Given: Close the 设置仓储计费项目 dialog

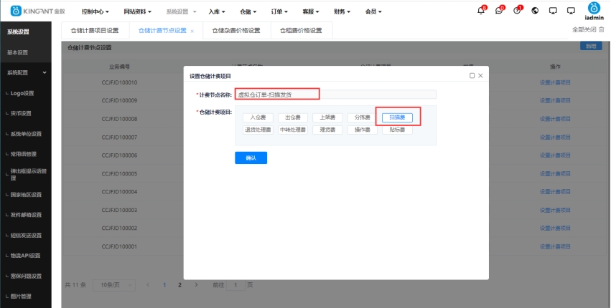Looking at the screenshot, I should (480, 76).
